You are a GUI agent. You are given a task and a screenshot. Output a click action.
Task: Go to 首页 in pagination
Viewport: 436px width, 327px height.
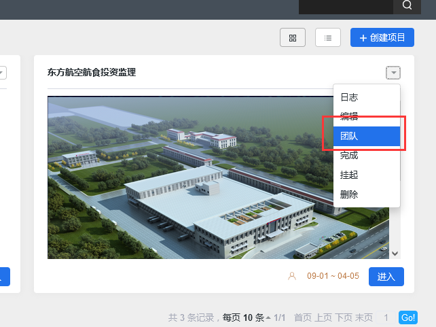[x=303, y=317]
